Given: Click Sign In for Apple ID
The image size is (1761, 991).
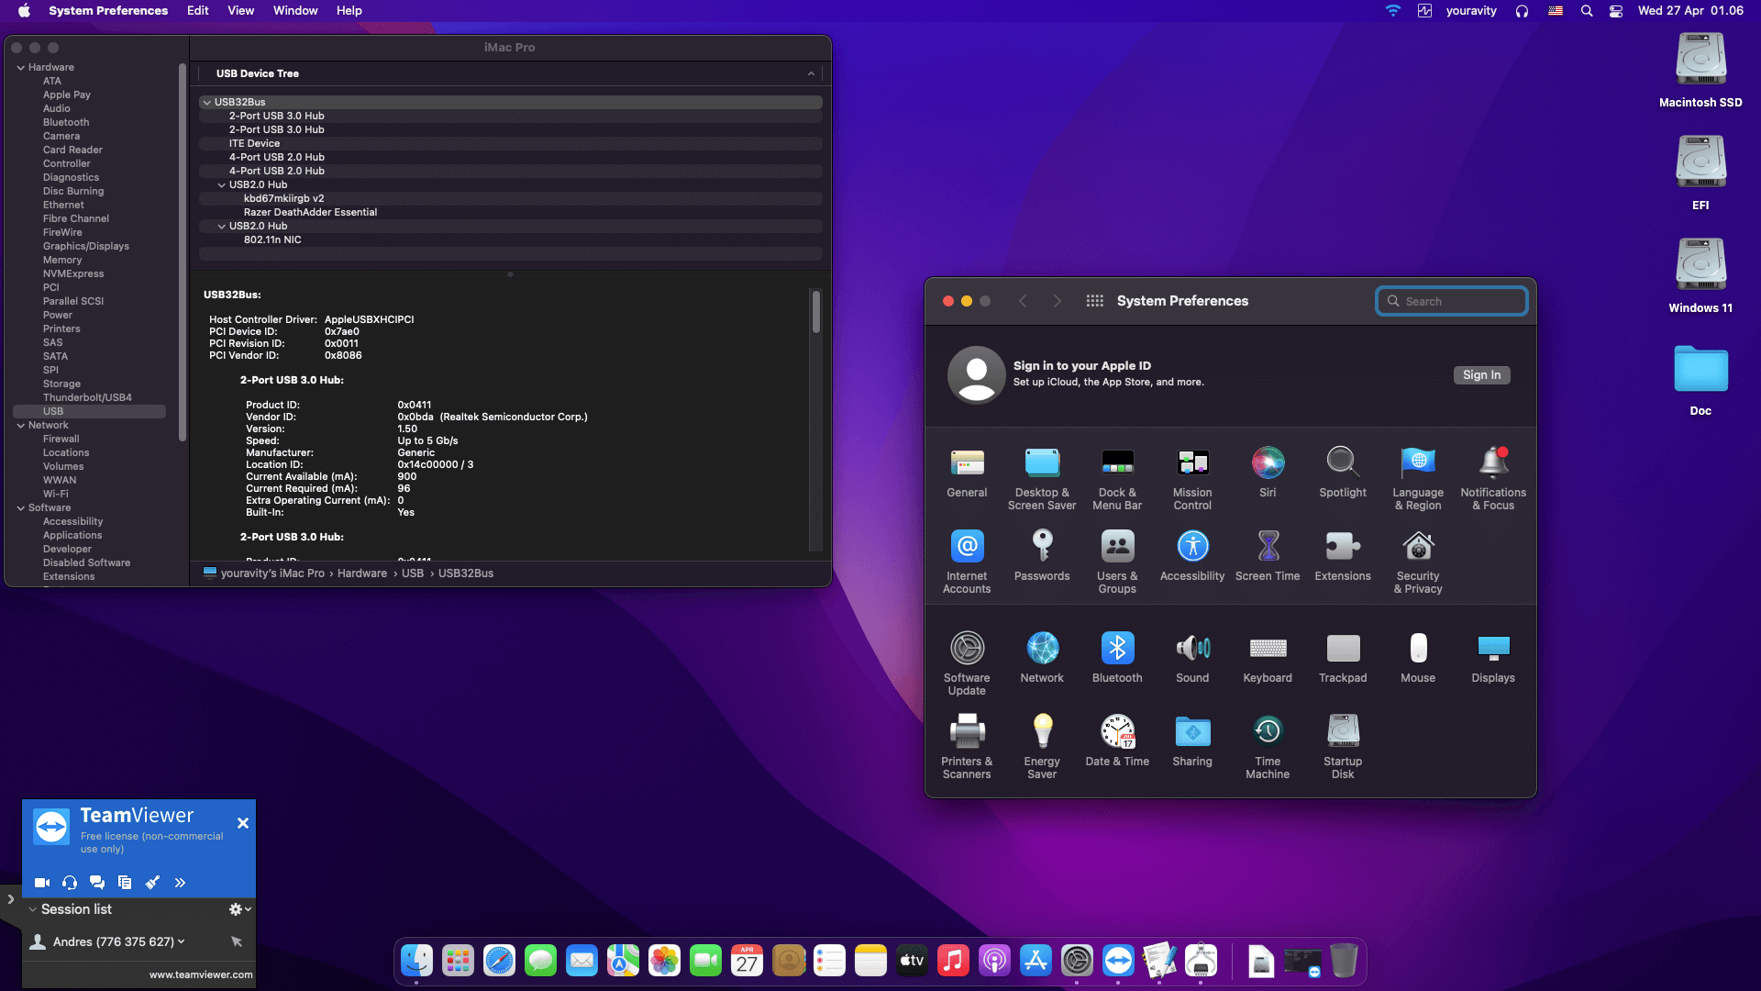Looking at the screenshot, I should tap(1481, 375).
